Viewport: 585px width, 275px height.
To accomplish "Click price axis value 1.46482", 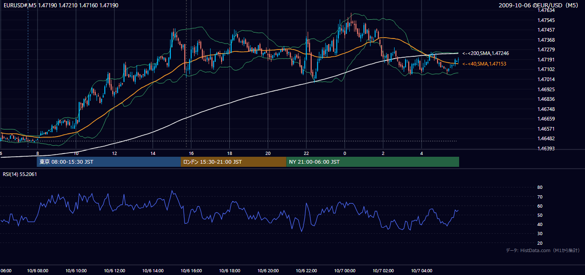I will 547,138.
